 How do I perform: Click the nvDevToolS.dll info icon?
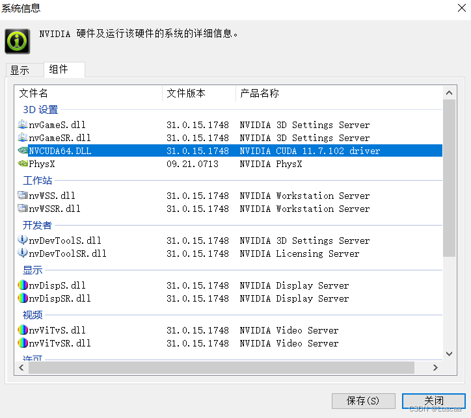[x=23, y=240]
